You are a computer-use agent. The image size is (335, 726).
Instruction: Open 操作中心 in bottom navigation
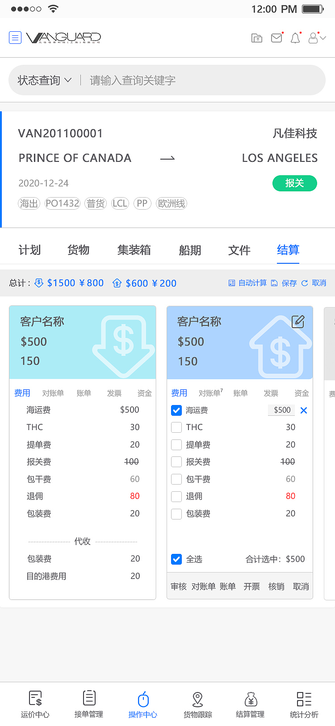[143, 705]
